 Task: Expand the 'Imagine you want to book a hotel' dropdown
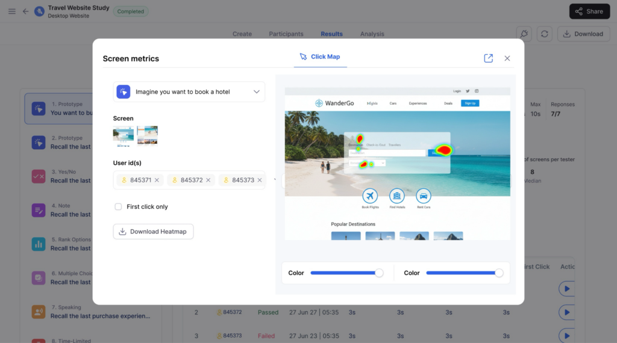(x=189, y=91)
